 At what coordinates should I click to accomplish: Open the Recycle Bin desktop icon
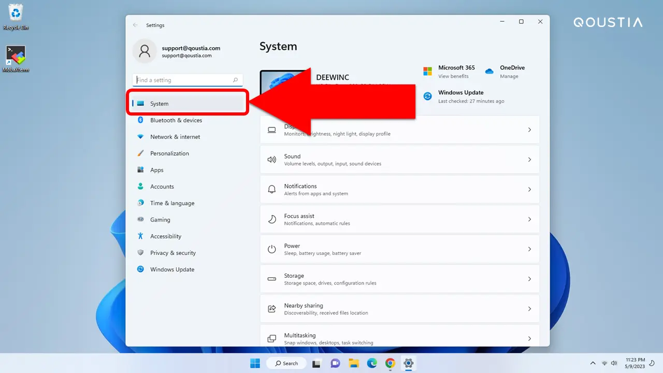16,17
